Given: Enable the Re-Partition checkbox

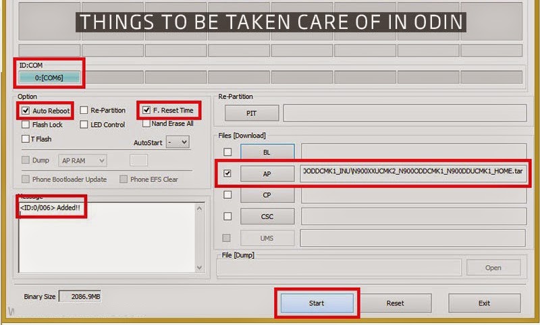Looking at the screenshot, I should (x=84, y=110).
